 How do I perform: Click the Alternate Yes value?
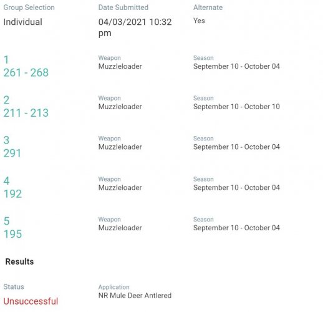(199, 21)
